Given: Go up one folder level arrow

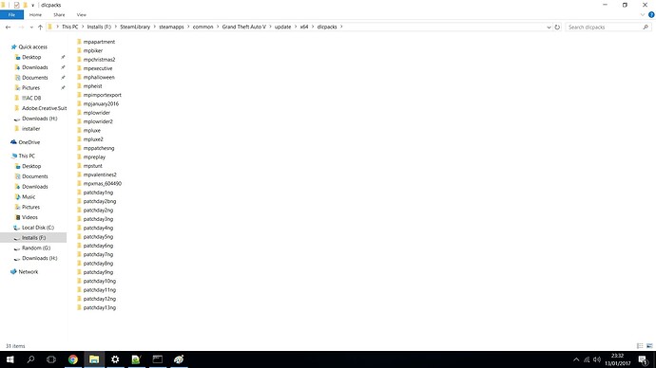Looking at the screenshot, I should [x=40, y=28].
